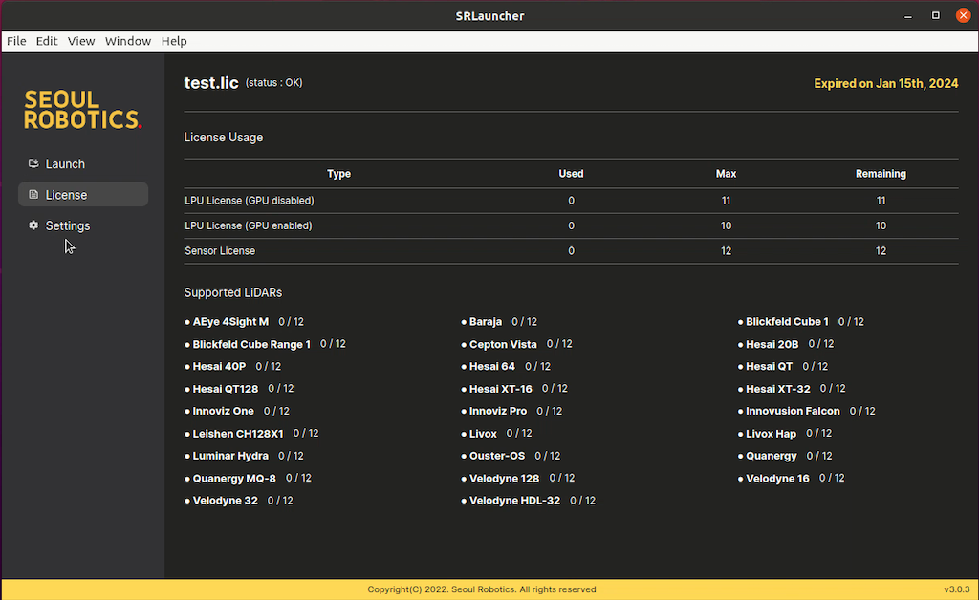Click the Luminar Hydra entry
The width and height of the screenshot is (979, 600).
coord(244,456)
